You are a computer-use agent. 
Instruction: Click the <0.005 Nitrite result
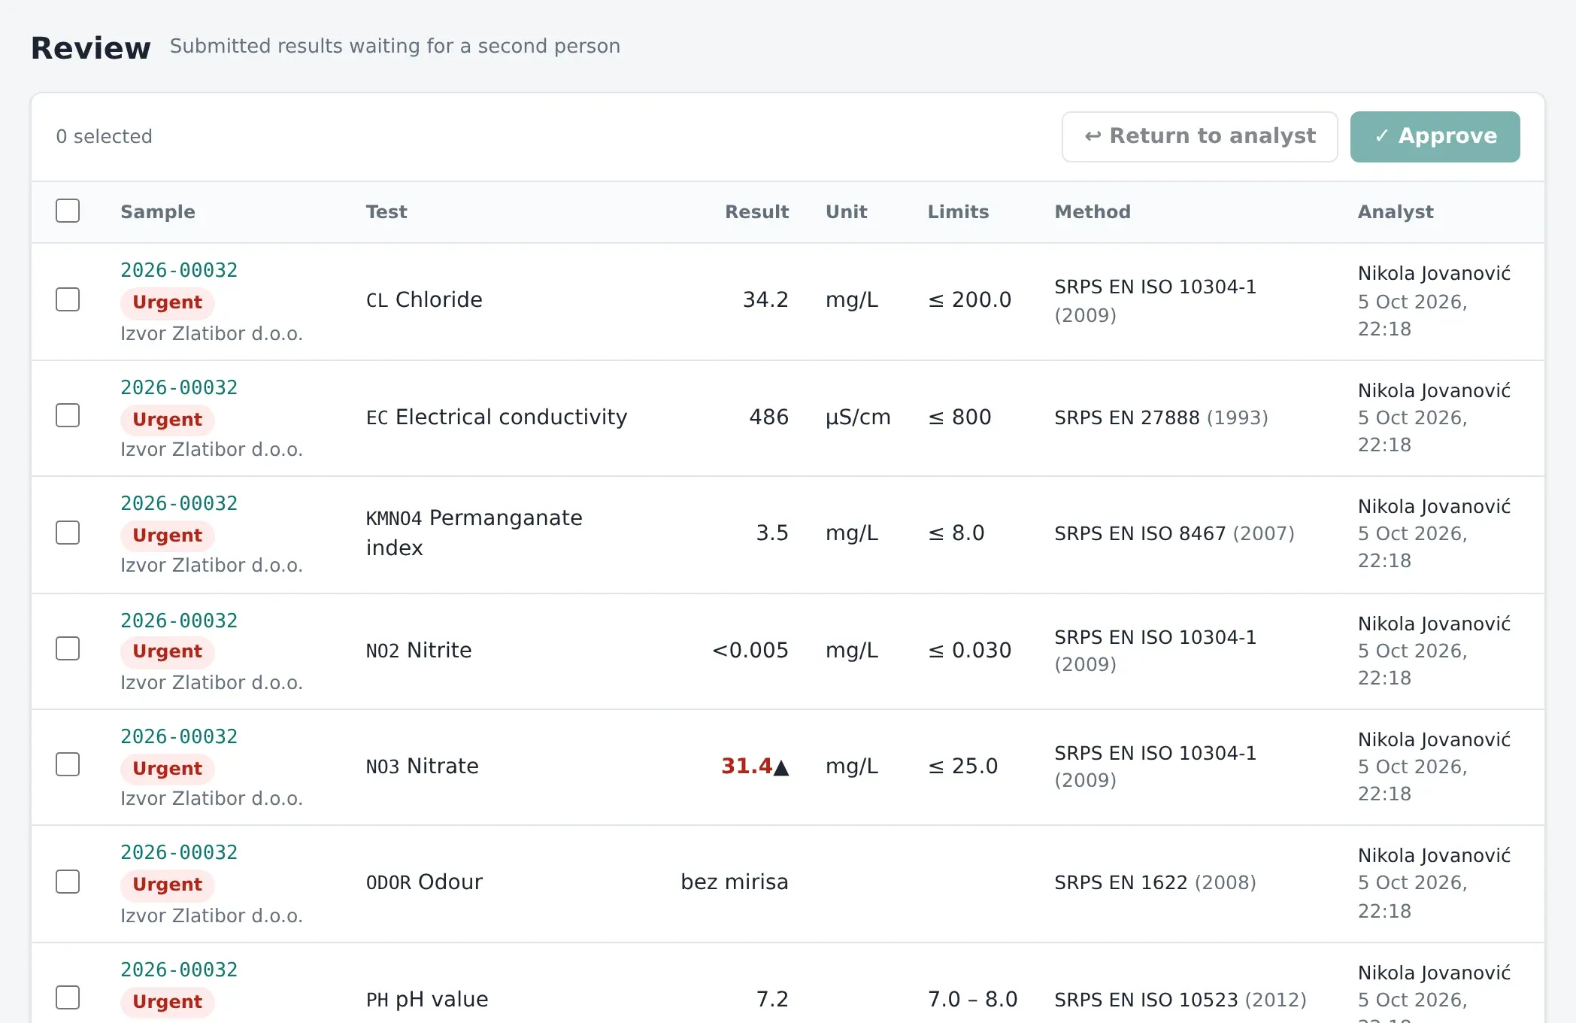(x=750, y=650)
